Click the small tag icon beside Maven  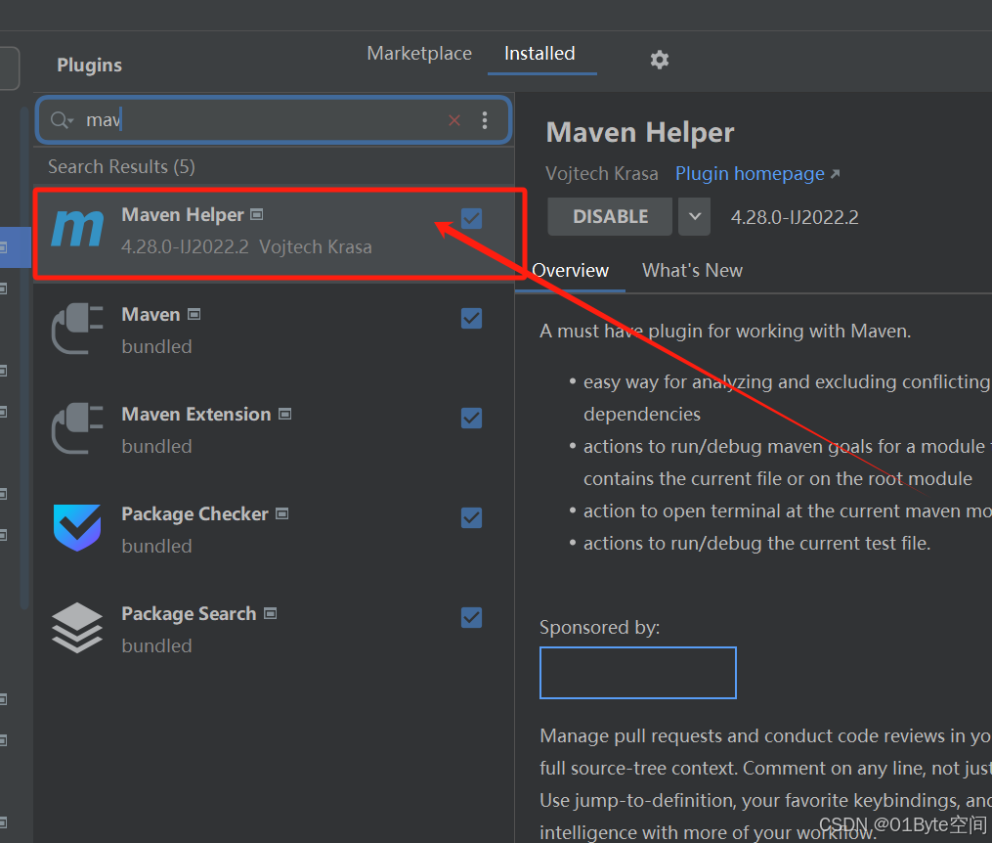[x=194, y=314]
